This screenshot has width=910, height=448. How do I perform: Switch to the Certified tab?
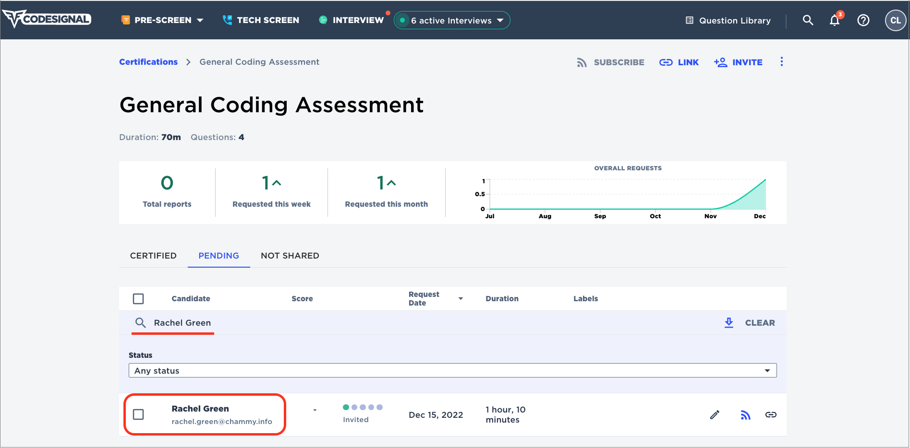(153, 256)
